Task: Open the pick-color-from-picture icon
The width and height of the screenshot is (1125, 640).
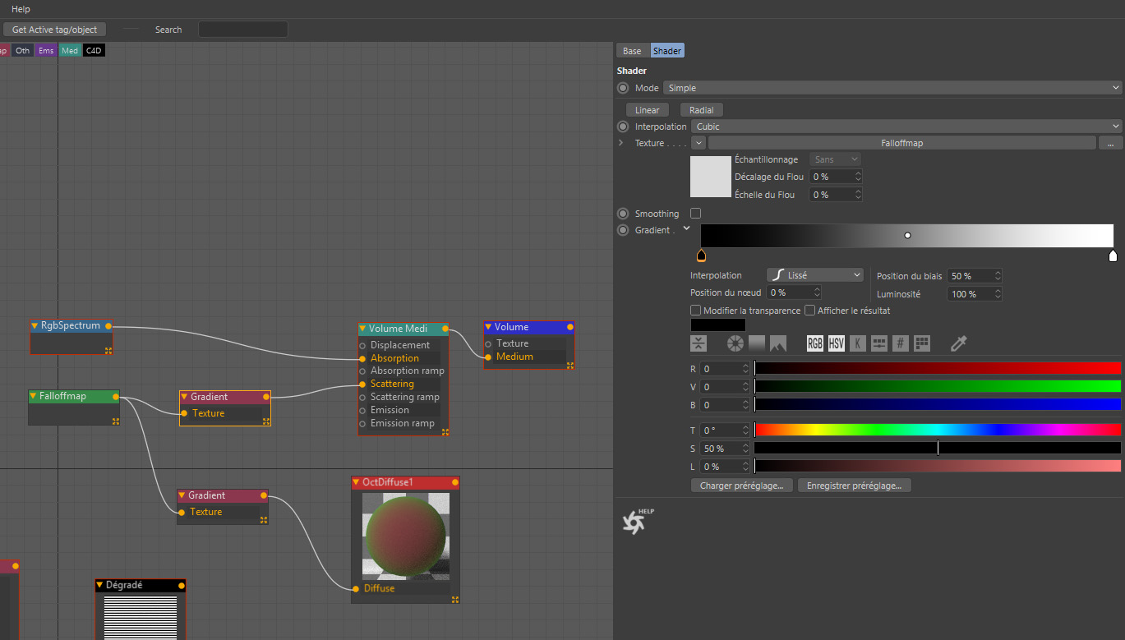Action: [x=777, y=343]
